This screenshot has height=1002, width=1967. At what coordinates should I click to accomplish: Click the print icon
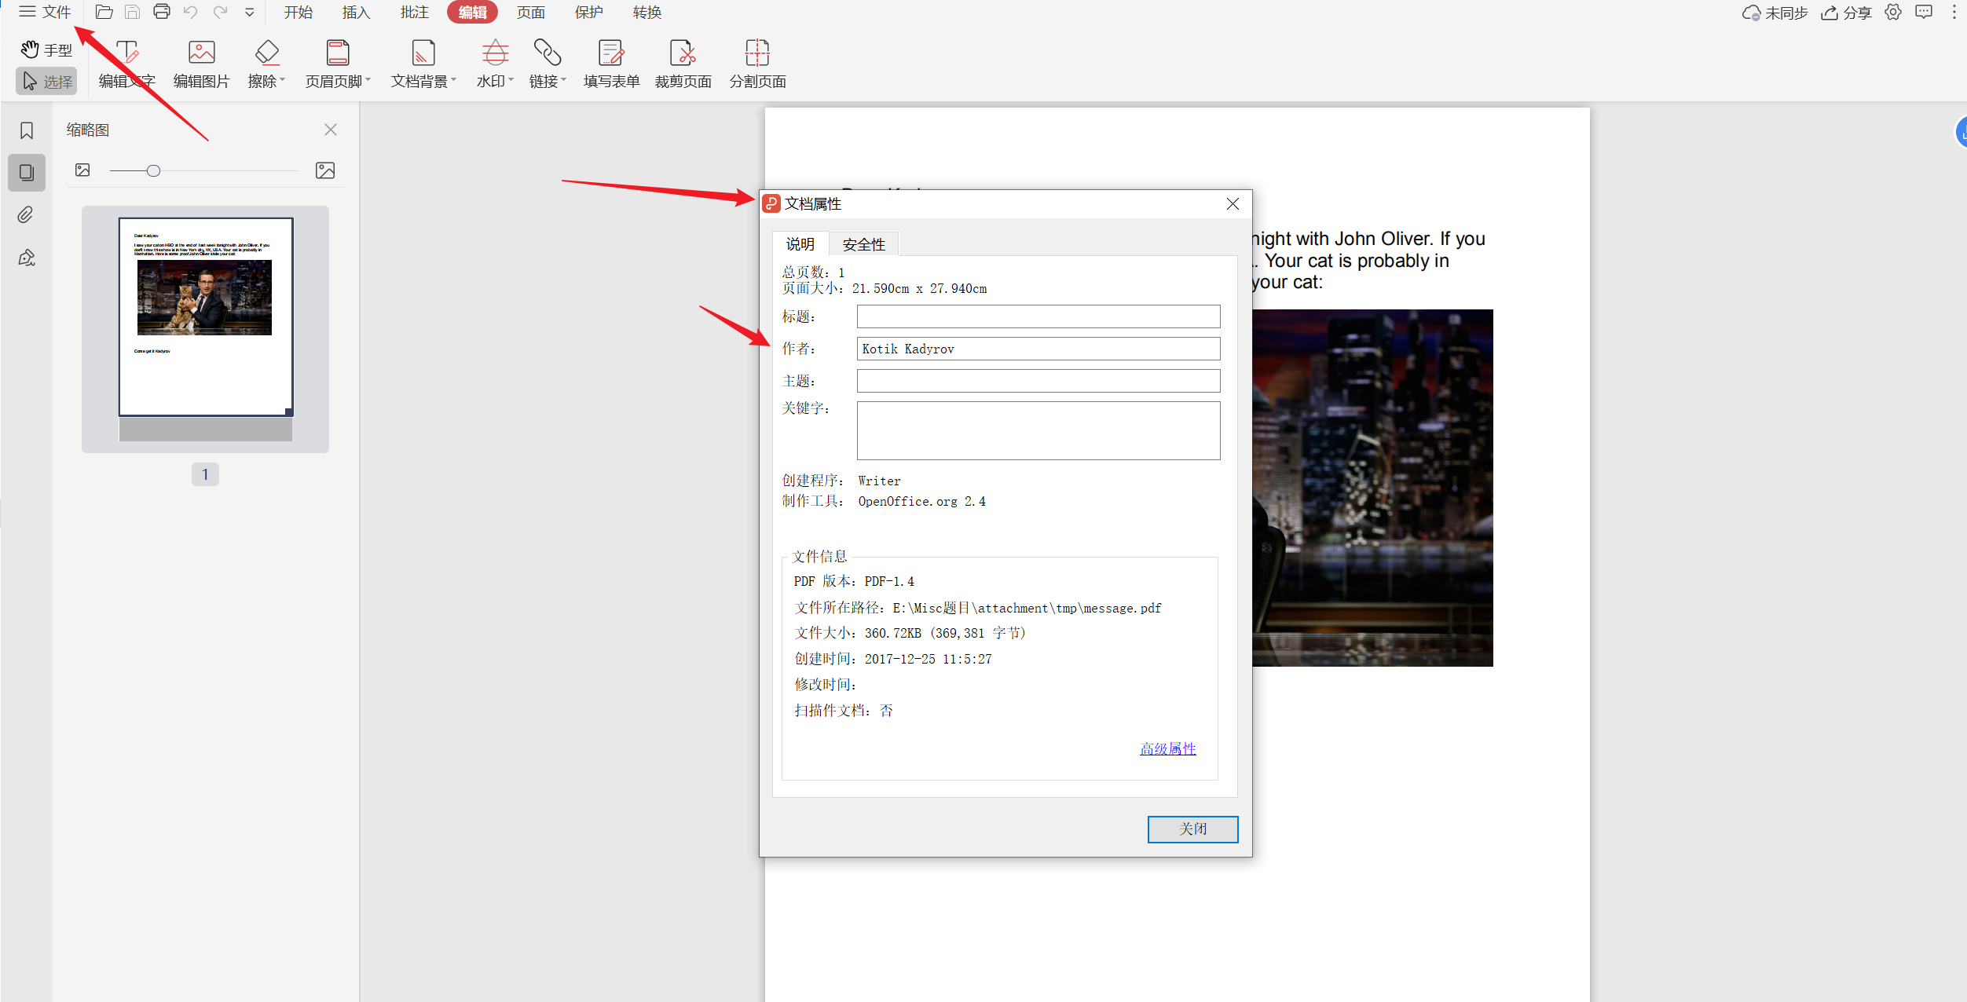(x=162, y=12)
